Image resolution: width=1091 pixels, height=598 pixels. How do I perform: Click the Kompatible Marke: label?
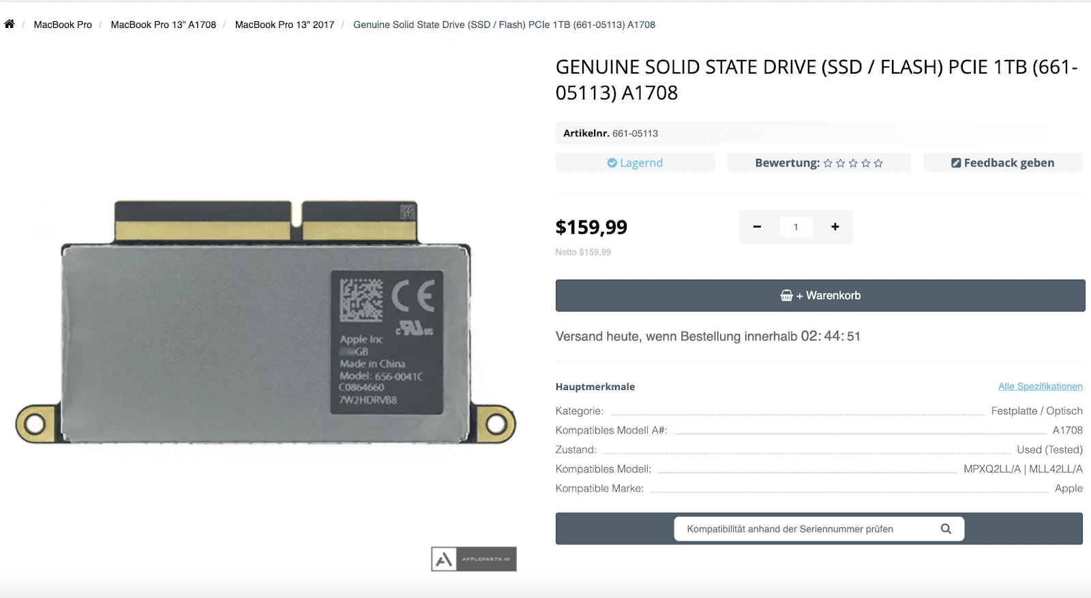(x=599, y=489)
